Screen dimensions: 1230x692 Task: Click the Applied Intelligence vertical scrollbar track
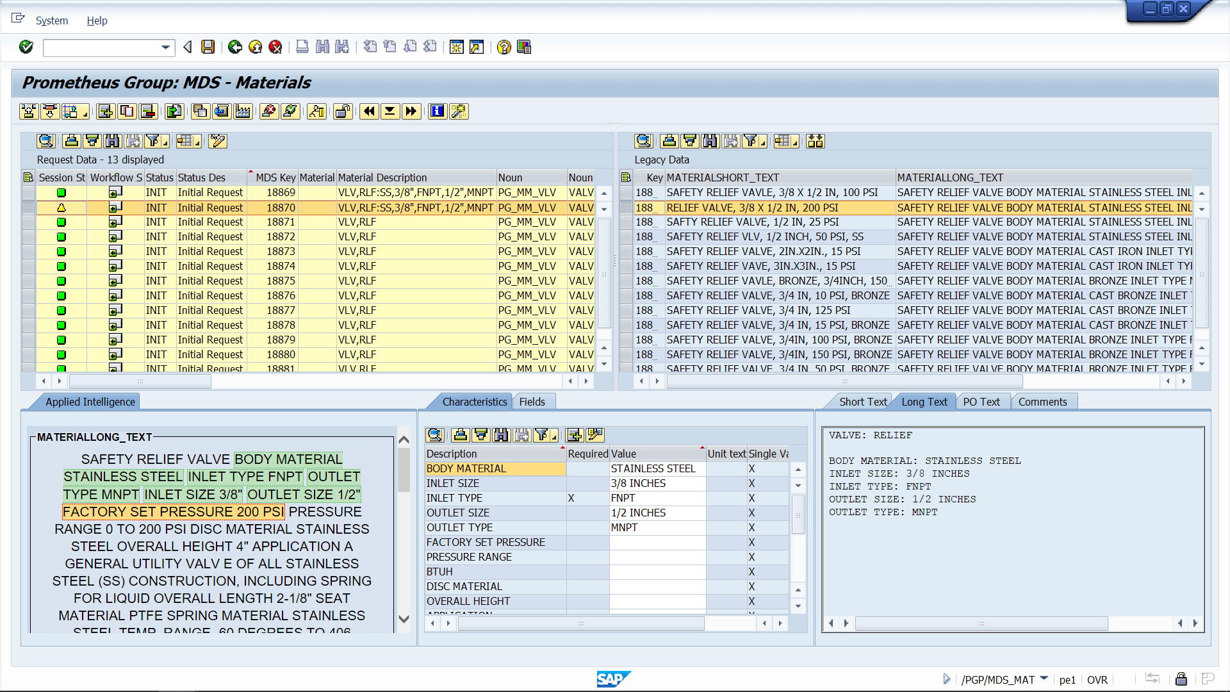pyautogui.click(x=404, y=551)
